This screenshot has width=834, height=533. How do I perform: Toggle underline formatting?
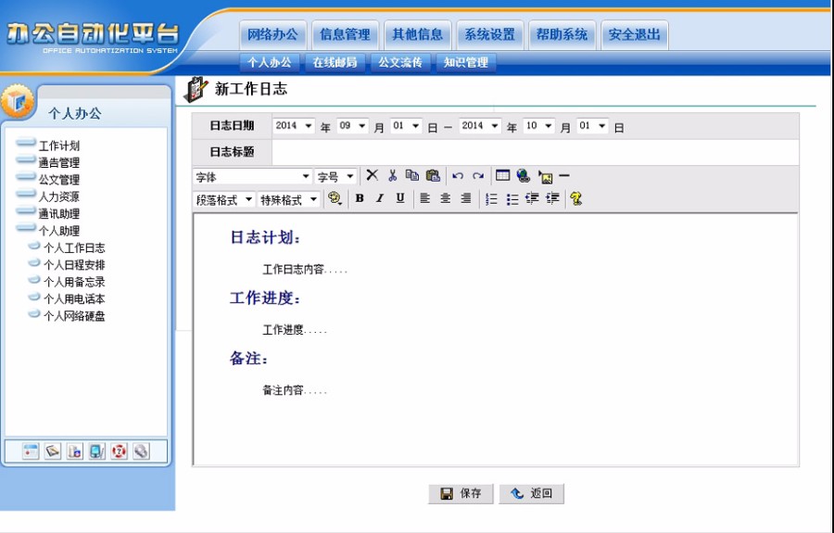pyautogui.click(x=400, y=198)
